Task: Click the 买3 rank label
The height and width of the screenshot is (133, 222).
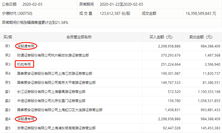Action: [8, 65]
